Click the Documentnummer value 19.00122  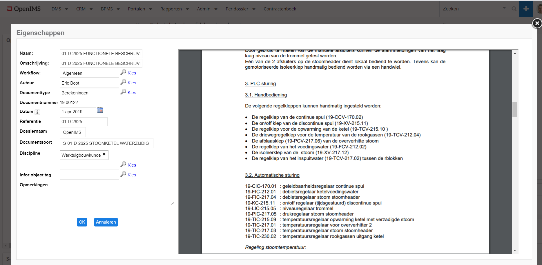click(x=69, y=103)
